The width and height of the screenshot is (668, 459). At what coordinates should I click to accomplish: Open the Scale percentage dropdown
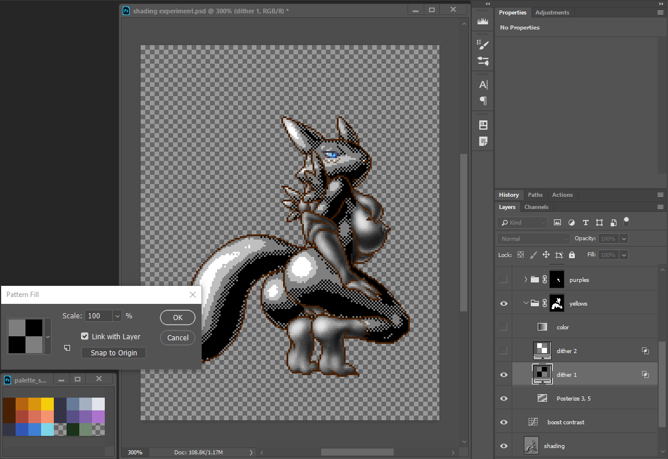(118, 316)
